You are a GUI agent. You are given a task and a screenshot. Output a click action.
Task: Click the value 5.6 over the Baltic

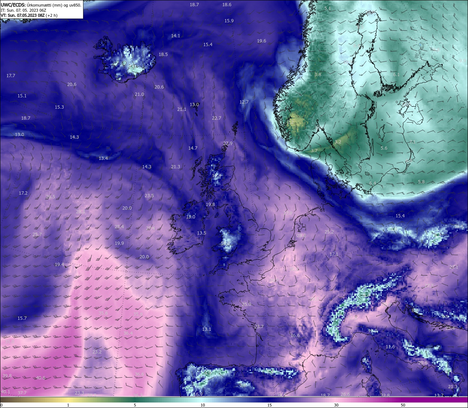coord(384,148)
